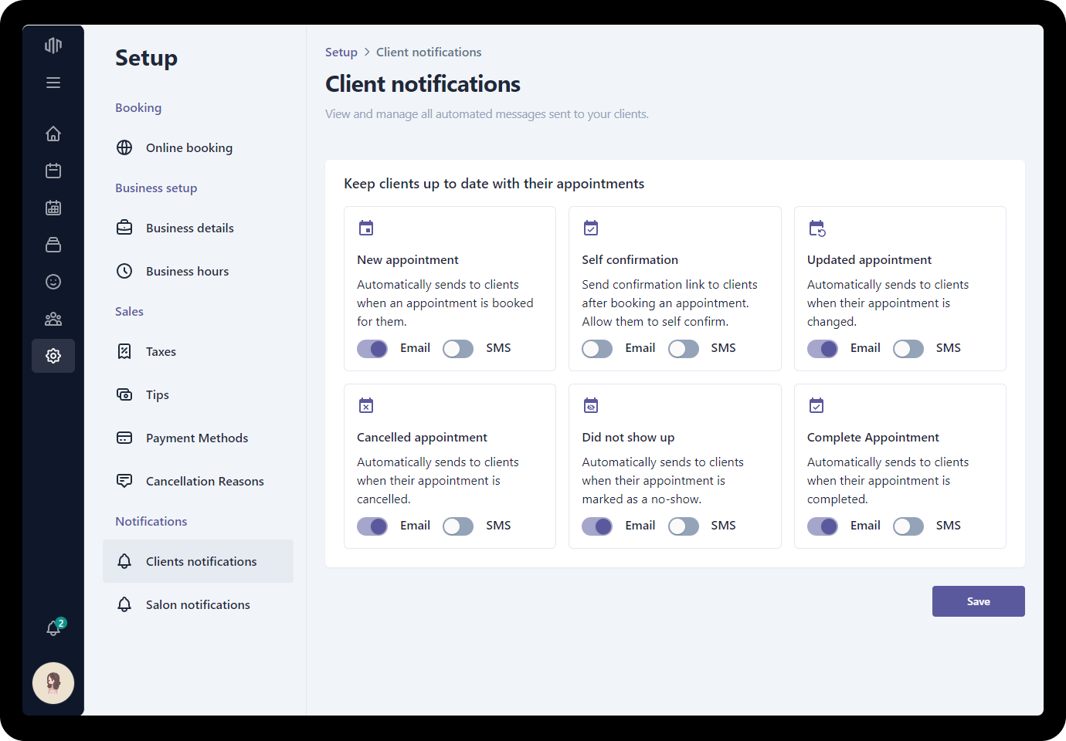Click the stacked products sidebar icon
Screen dimensions: 1066x741
pos(53,245)
